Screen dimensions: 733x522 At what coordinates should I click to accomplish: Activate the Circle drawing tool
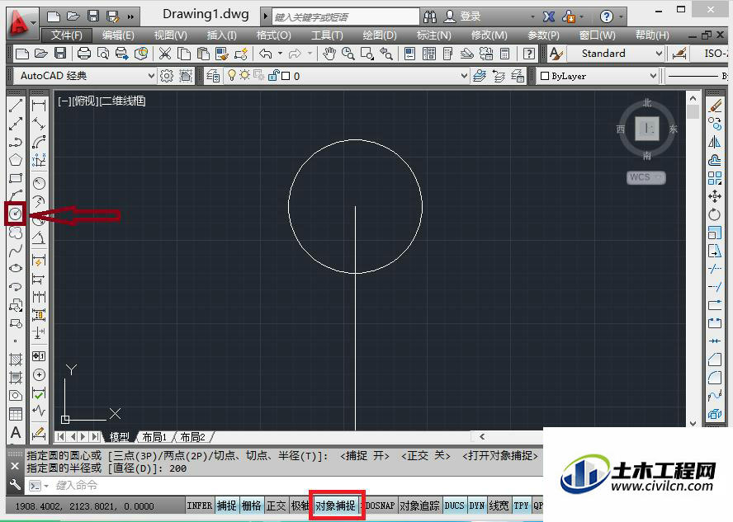tap(16, 214)
